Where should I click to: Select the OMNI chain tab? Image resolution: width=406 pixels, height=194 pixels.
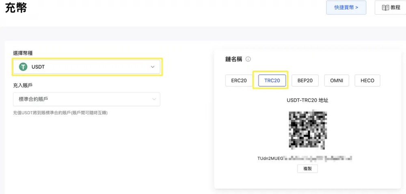337,81
